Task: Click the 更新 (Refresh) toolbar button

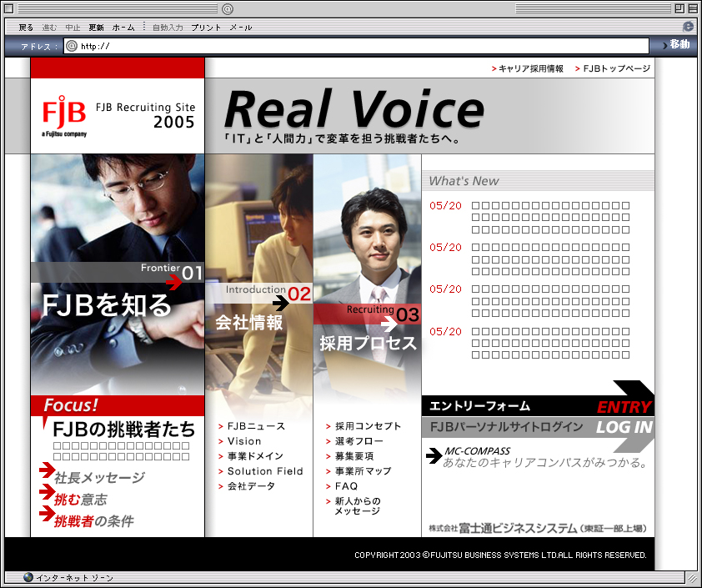Action: 96,28
